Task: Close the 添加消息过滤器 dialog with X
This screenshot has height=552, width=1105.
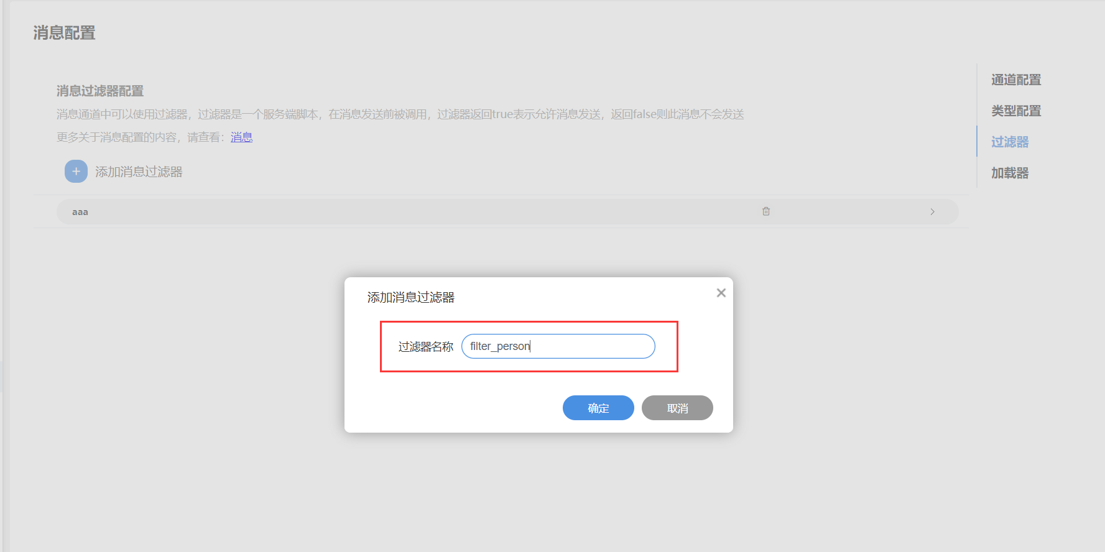Action: click(x=721, y=293)
